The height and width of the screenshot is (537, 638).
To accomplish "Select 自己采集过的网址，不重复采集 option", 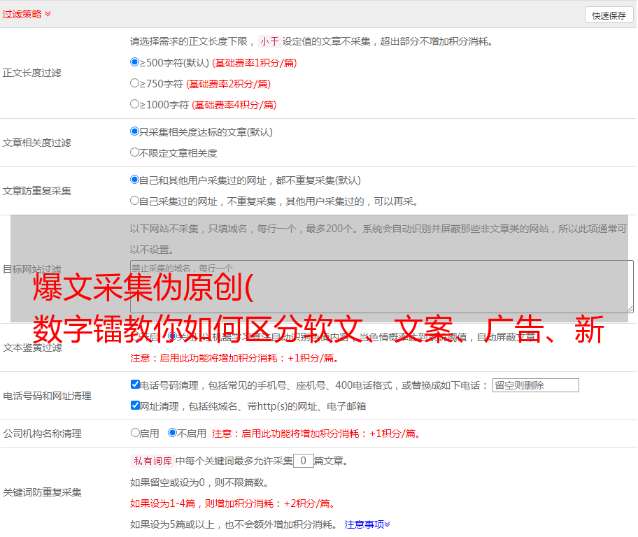I will 135,201.
